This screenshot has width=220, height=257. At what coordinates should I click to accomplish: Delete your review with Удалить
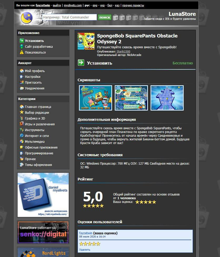[x=85, y=250]
